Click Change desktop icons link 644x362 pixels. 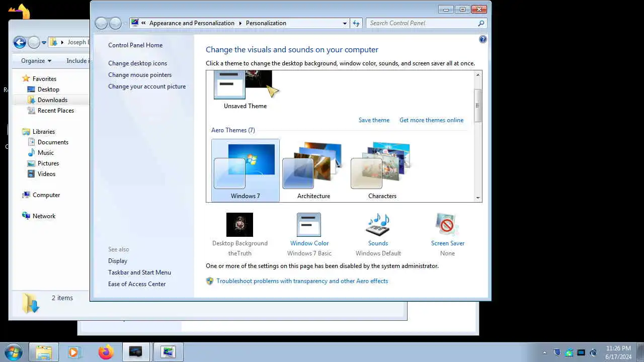[137, 63]
